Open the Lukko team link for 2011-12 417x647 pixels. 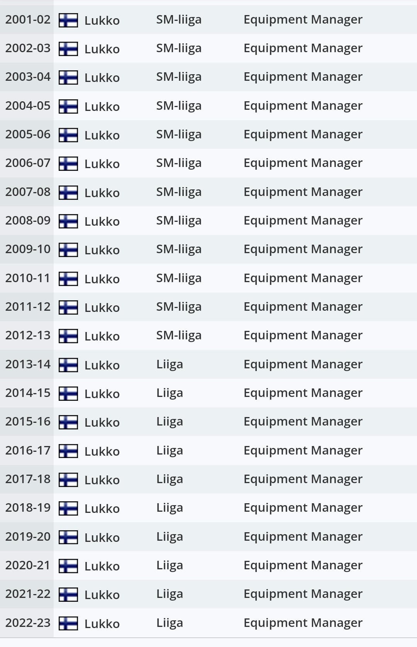click(102, 308)
